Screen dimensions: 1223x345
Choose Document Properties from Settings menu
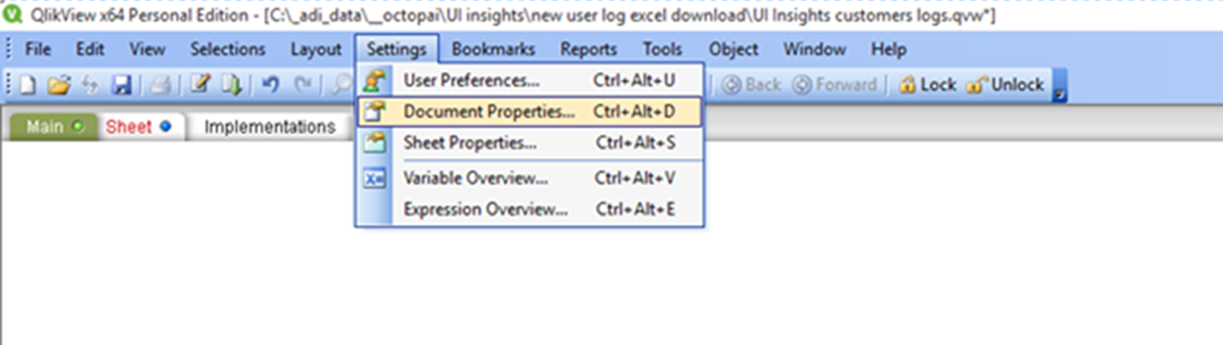(x=488, y=112)
